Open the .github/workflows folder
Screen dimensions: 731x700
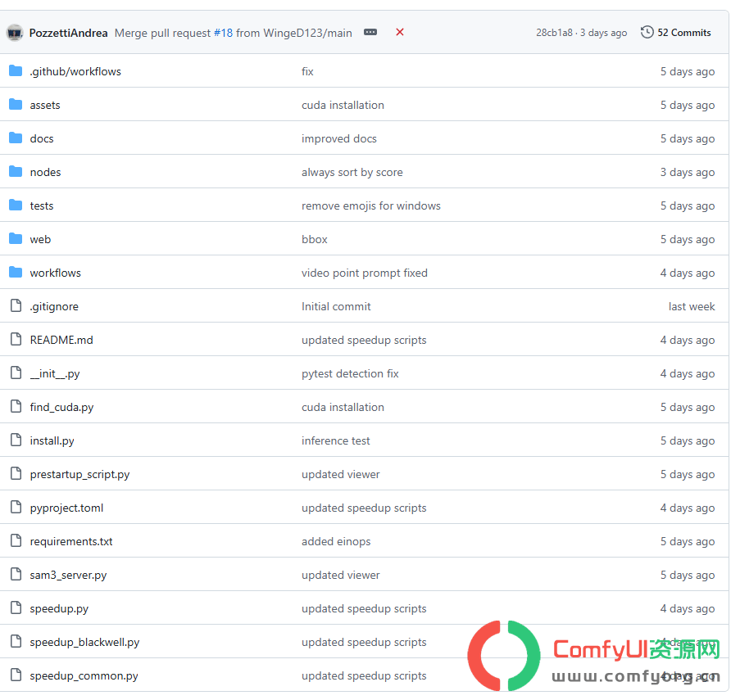(75, 72)
